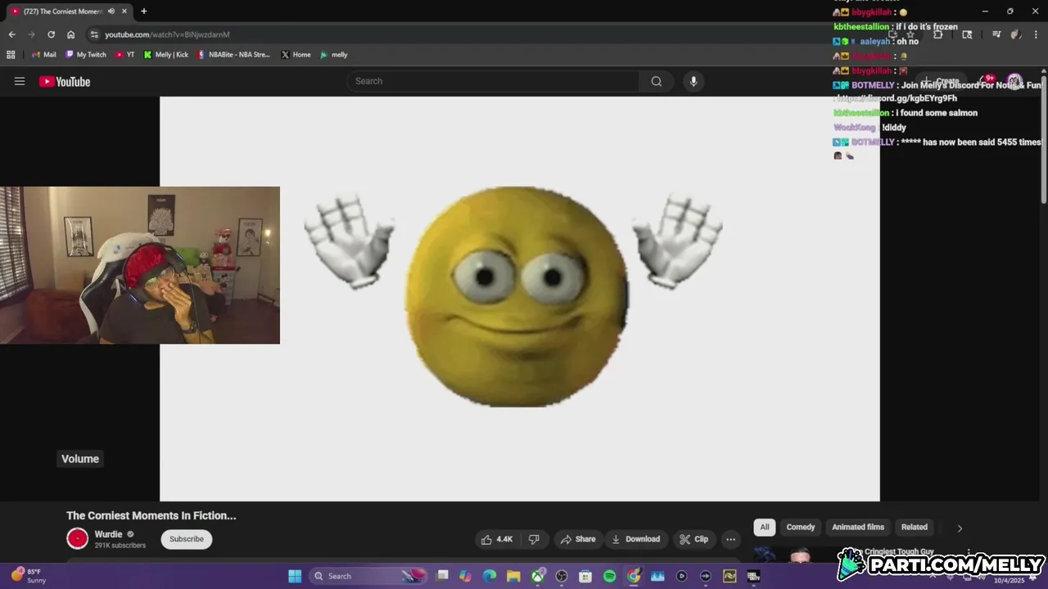Open OBS Studio from the taskbar
This screenshot has width=1048, height=589.
(x=562, y=576)
